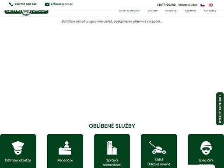Open Klientská zóna link
Screen dimensions: 224x168
click(188, 5)
